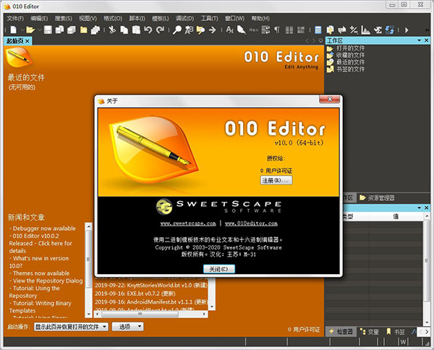The height and width of the screenshot is (350, 434).
Task: Click the Convert toolbar icon
Action: tap(342, 30)
